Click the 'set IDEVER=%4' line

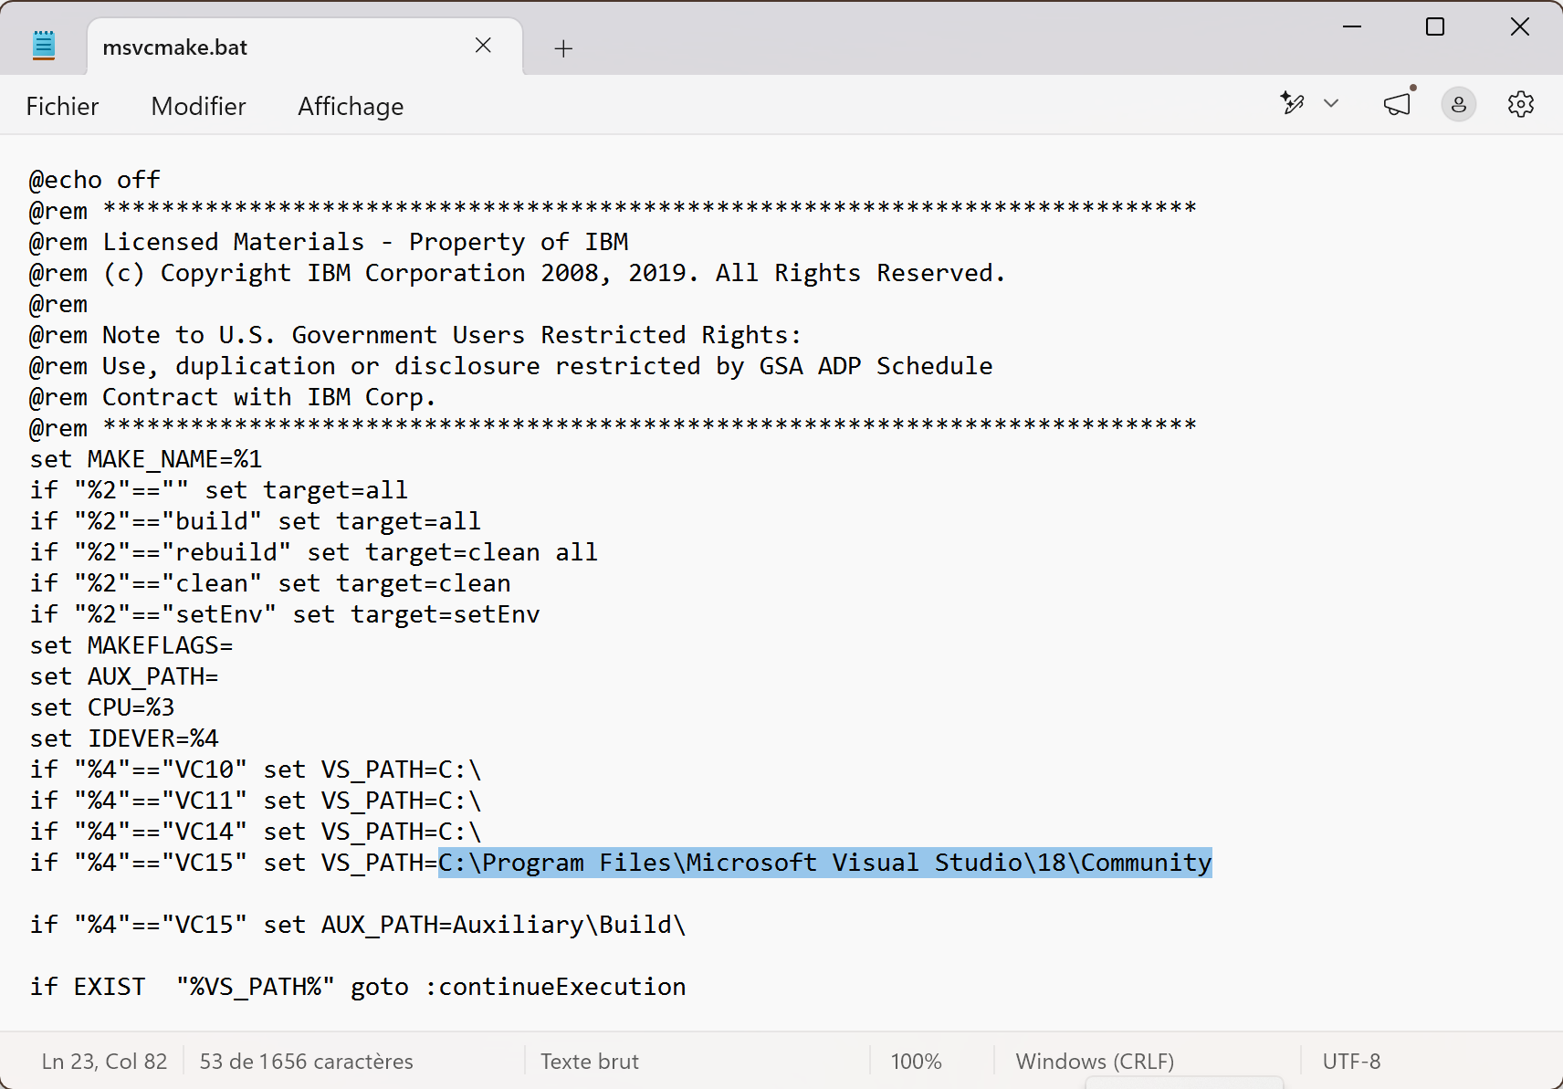124,738
